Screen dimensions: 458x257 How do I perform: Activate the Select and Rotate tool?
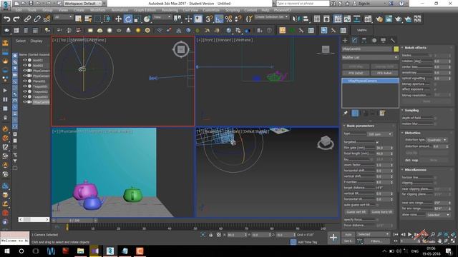coord(128,19)
